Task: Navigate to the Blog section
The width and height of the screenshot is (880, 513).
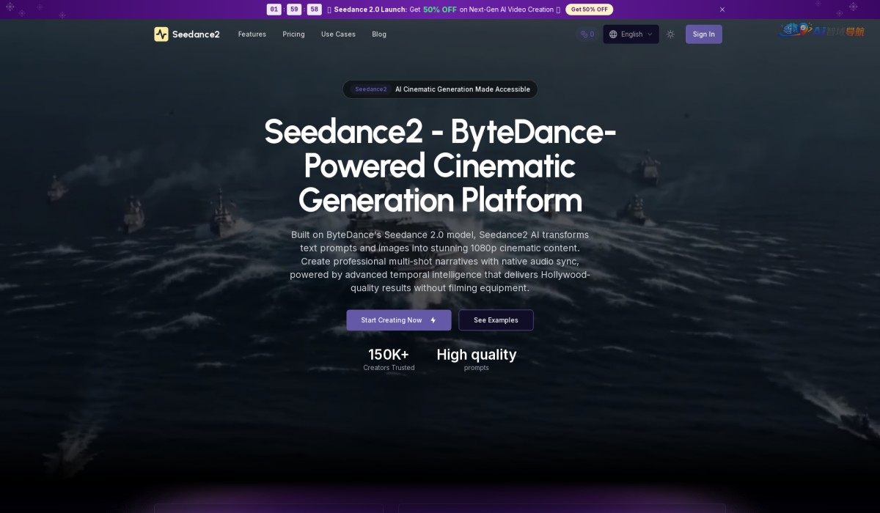Action: [x=379, y=34]
